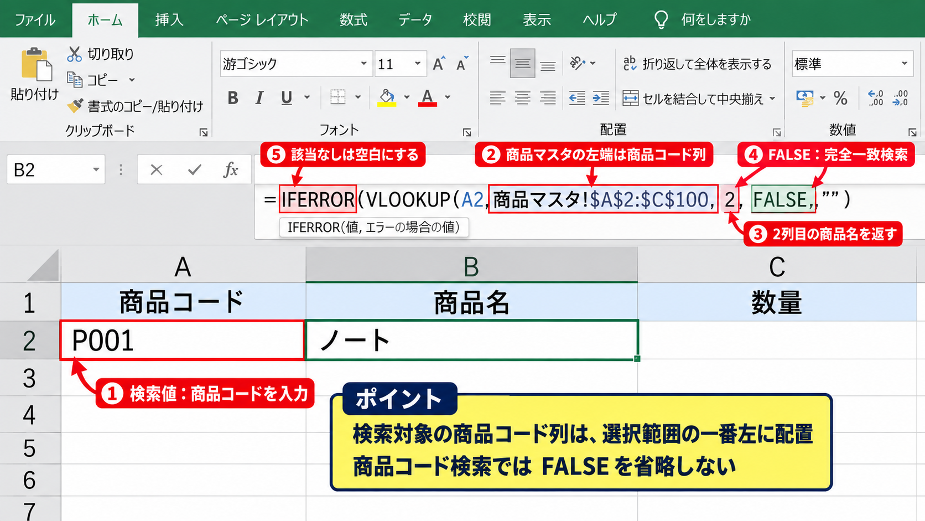This screenshot has width=925, height=521.
Task: Click column header C
Action: coord(777,266)
